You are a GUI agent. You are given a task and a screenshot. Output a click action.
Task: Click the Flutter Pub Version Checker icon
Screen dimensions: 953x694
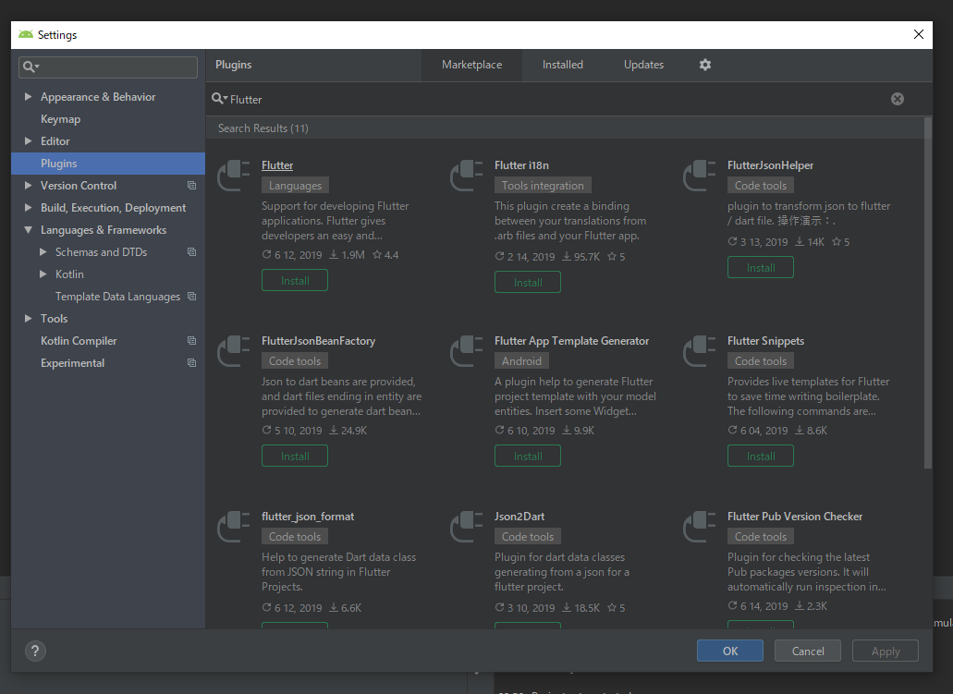[x=699, y=527]
